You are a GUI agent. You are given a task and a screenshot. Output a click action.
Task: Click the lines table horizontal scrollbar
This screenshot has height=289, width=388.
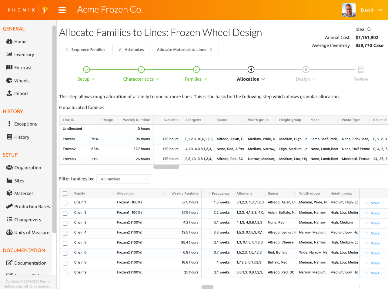[166, 167]
